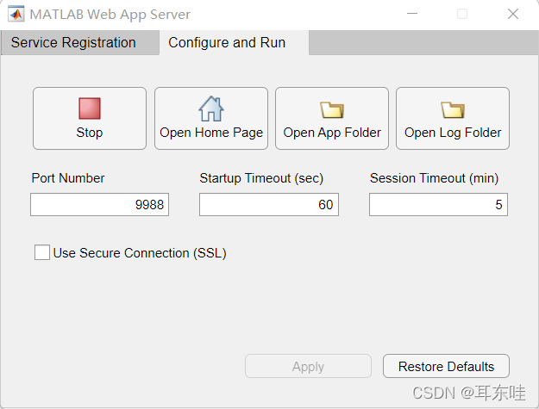
Task: Focus the Port Number field
Action: coord(99,205)
